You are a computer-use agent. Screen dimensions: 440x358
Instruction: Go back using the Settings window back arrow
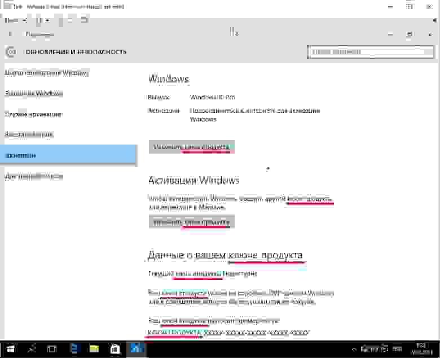(x=10, y=34)
